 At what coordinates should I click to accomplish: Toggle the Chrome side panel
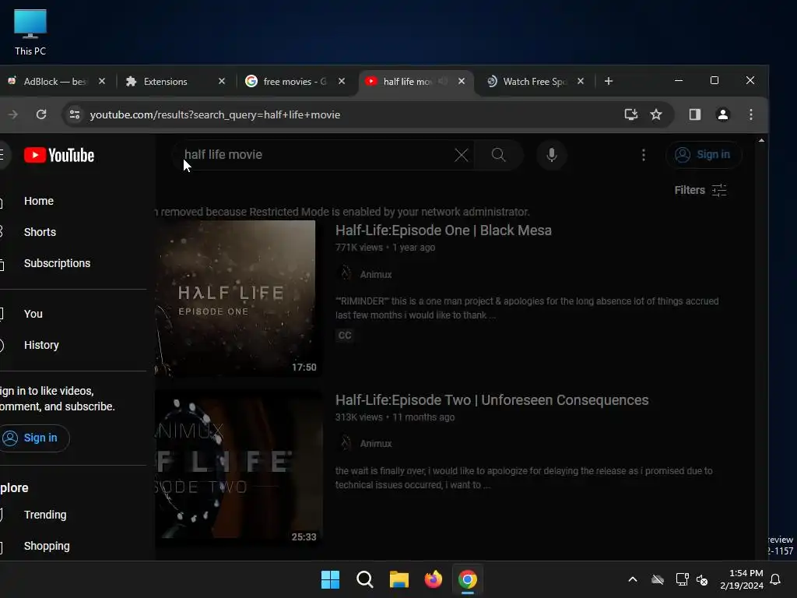click(x=695, y=114)
